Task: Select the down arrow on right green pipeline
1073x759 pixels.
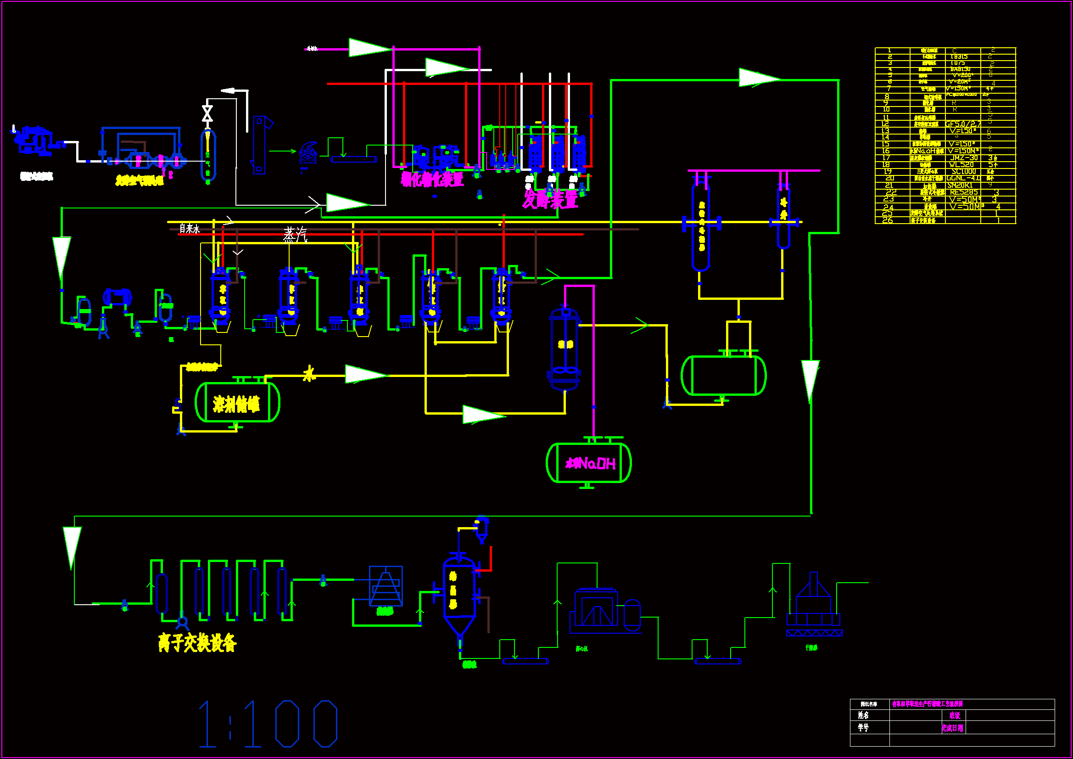Action: click(x=810, y=382)
